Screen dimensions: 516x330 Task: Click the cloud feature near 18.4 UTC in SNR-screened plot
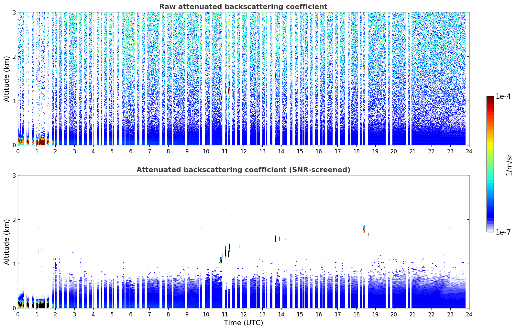point(364,228)
